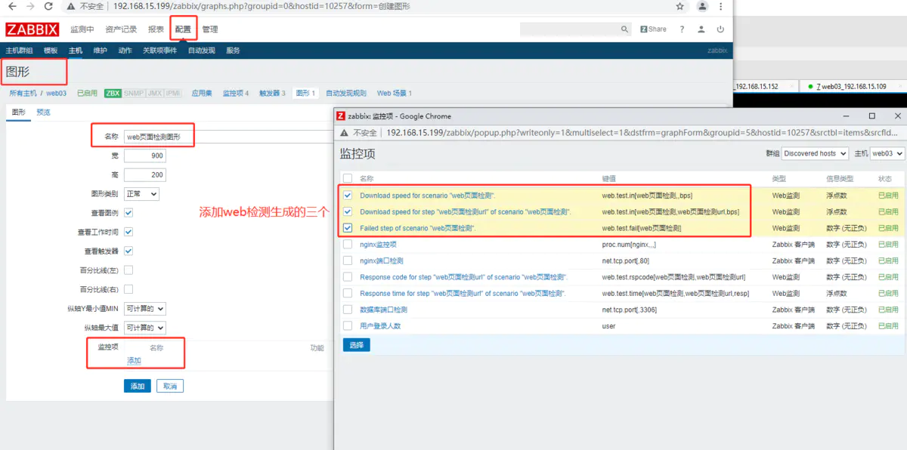Check the 用户登录人数 row checkbox
Image resolution: width=907 pixels, height=450 pixels.
[x=348, y=326]
